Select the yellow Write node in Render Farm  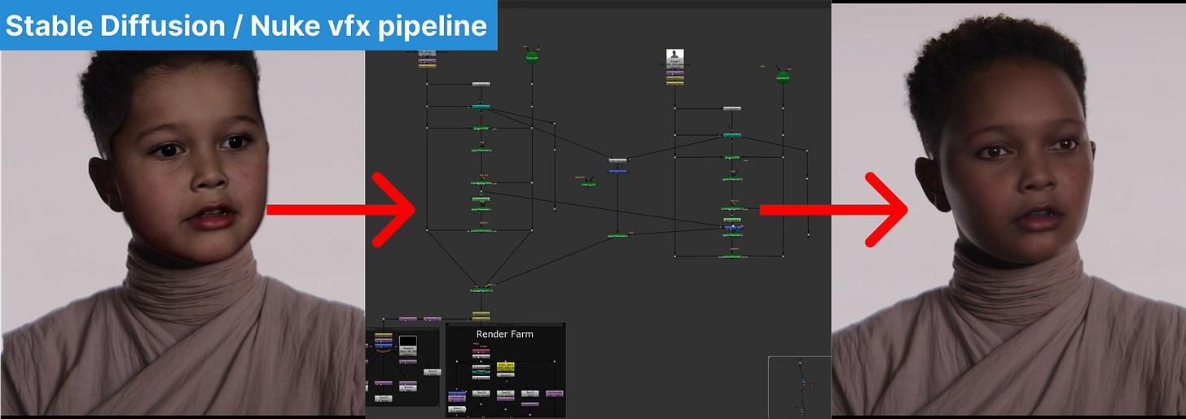coord(506,368)
